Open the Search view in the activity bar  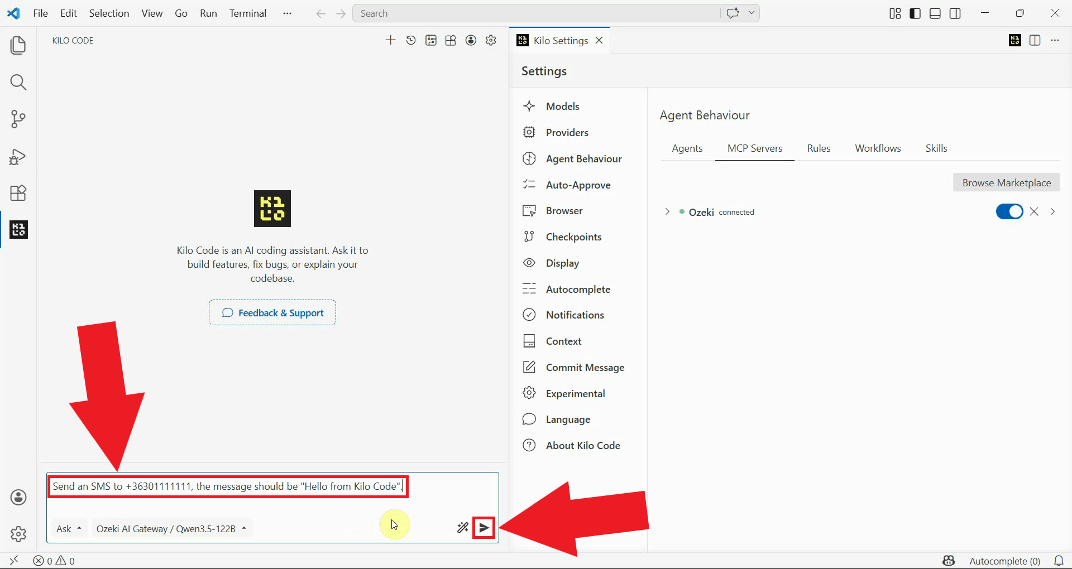point(18,83)
